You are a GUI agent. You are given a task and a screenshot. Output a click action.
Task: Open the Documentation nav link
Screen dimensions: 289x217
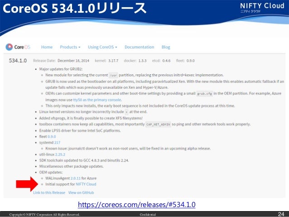(x=140, y=47)
